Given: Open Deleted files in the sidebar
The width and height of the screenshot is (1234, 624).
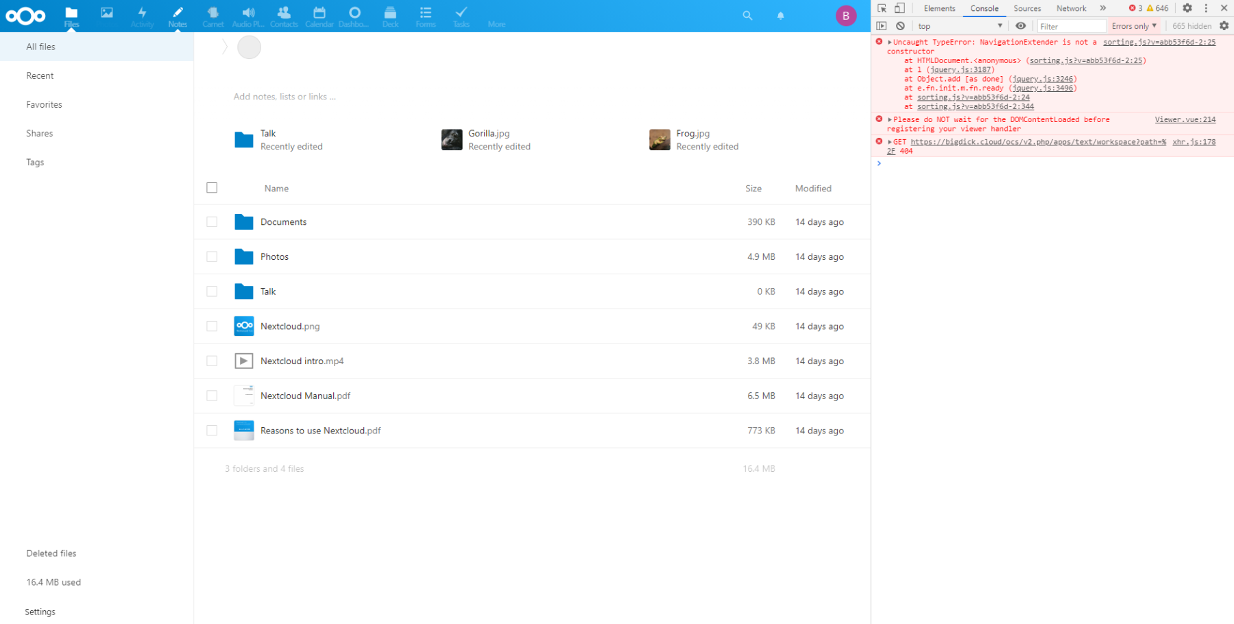Looking at the screenshot, I should pyautogui.click(x=51, y=553).
